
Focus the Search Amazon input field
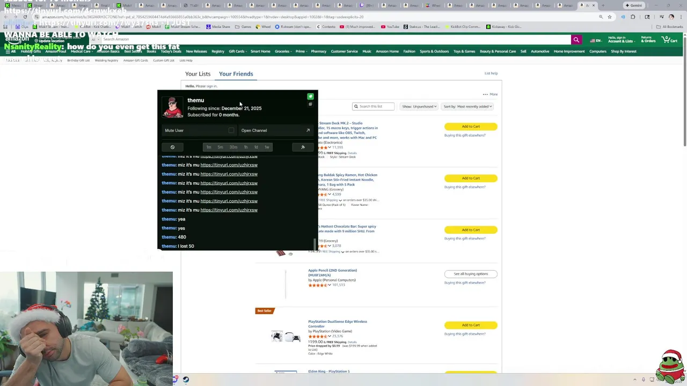click(x=335, y=39)
